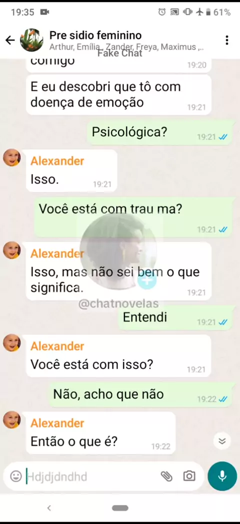Open the Pre sidio feminino group info
Viewport: 240px width, 524px height.
pyautogui.click(x=95, y=35)
